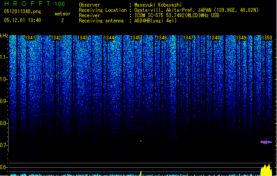
Task: Click time marker 1342
Action: (x=56, y=38)
